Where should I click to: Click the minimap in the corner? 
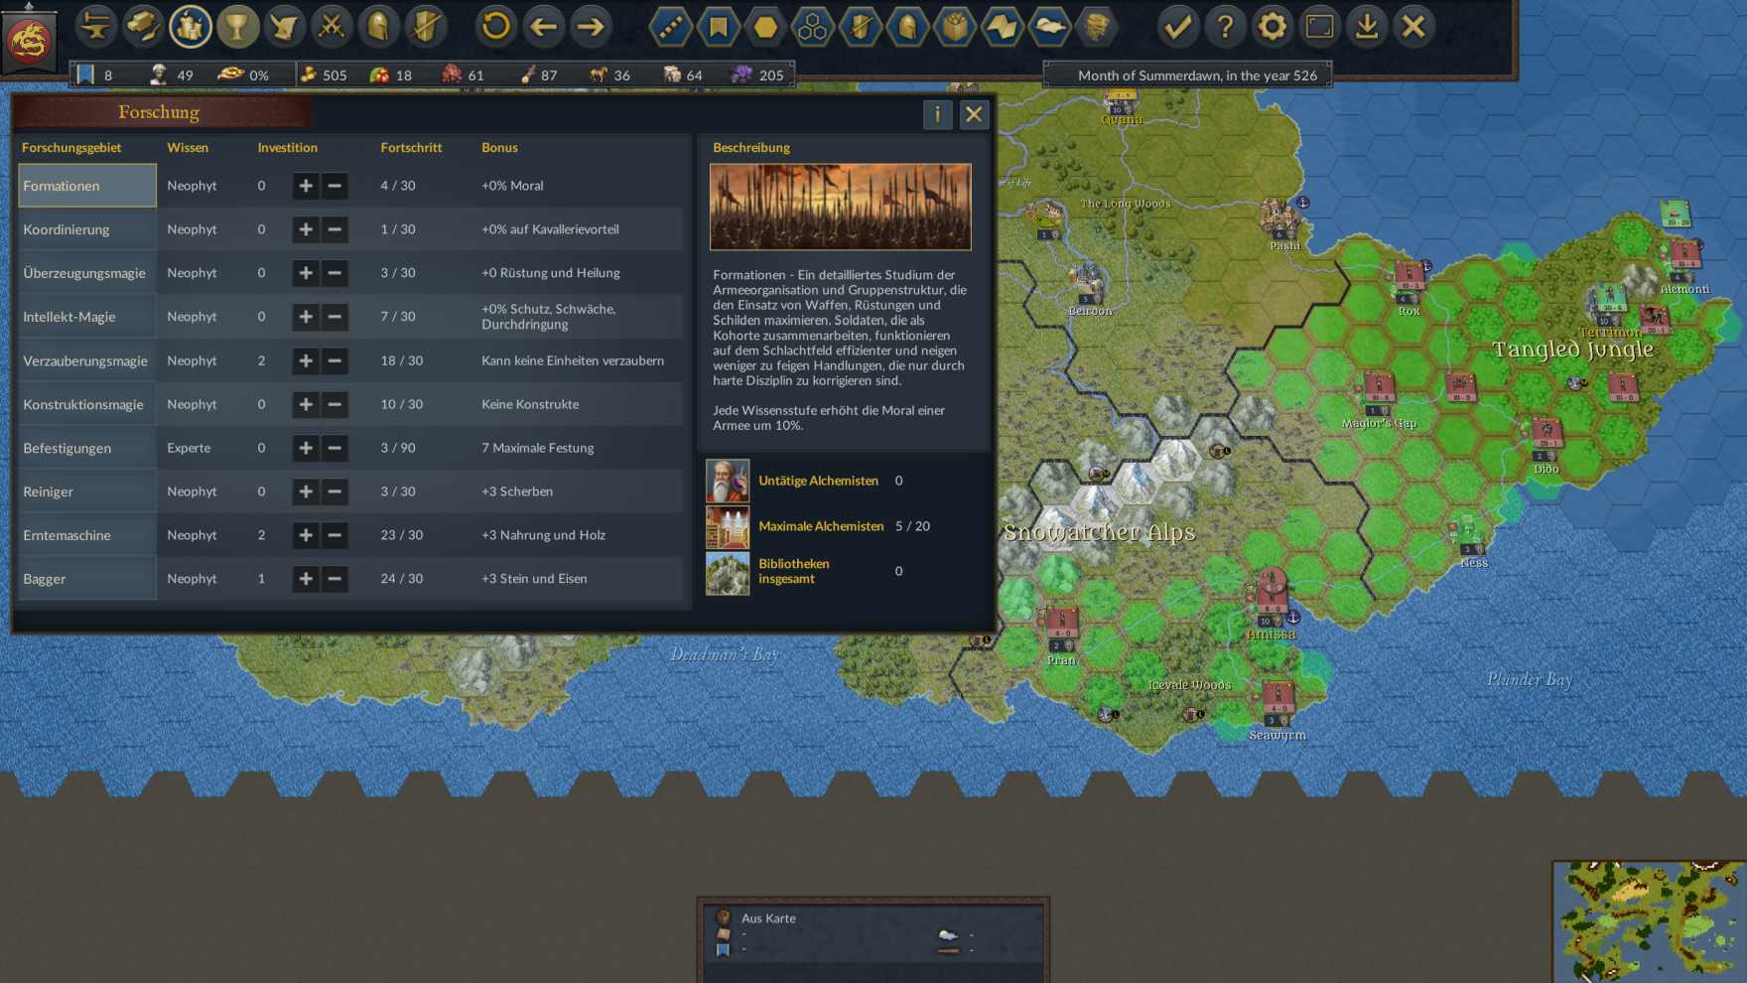pos(1649,921)
